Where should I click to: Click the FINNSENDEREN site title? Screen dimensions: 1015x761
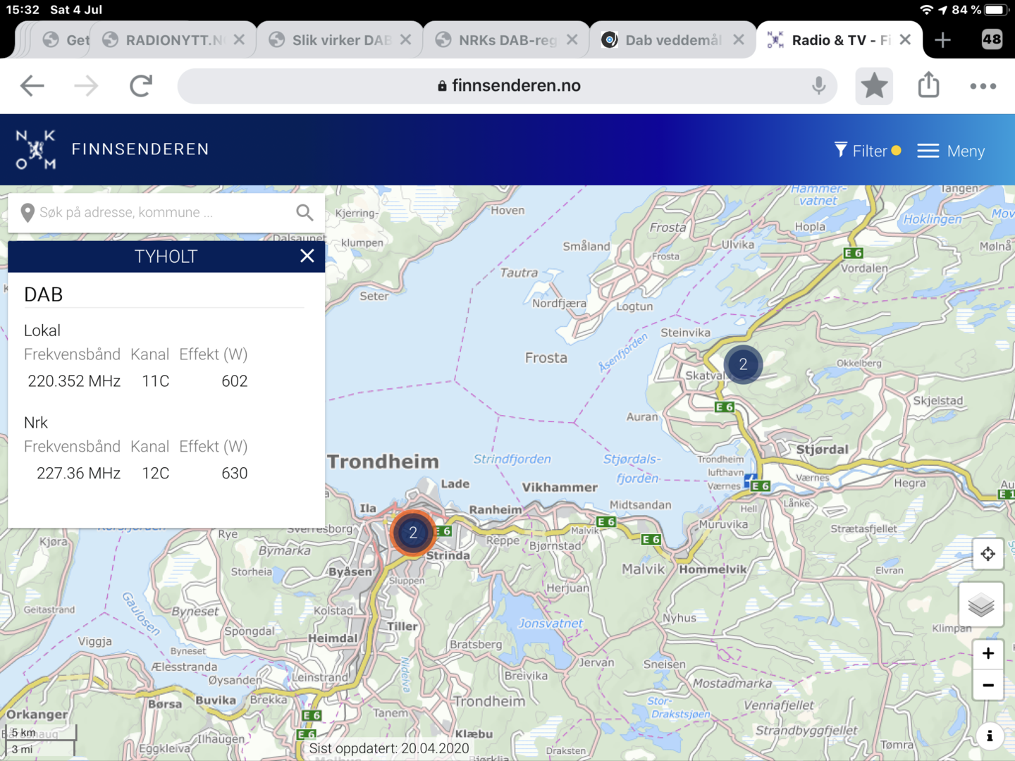point(140,149)
